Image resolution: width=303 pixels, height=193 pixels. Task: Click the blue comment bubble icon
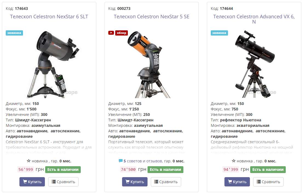click(x=121, y=160)
